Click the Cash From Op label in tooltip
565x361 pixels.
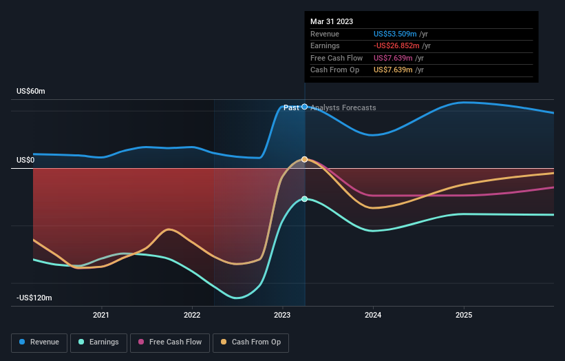334,70
